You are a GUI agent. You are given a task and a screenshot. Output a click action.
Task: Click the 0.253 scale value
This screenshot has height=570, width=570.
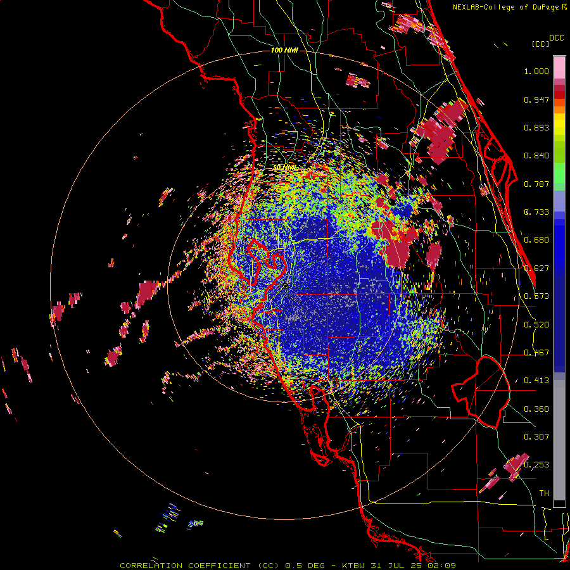[536, 465]
